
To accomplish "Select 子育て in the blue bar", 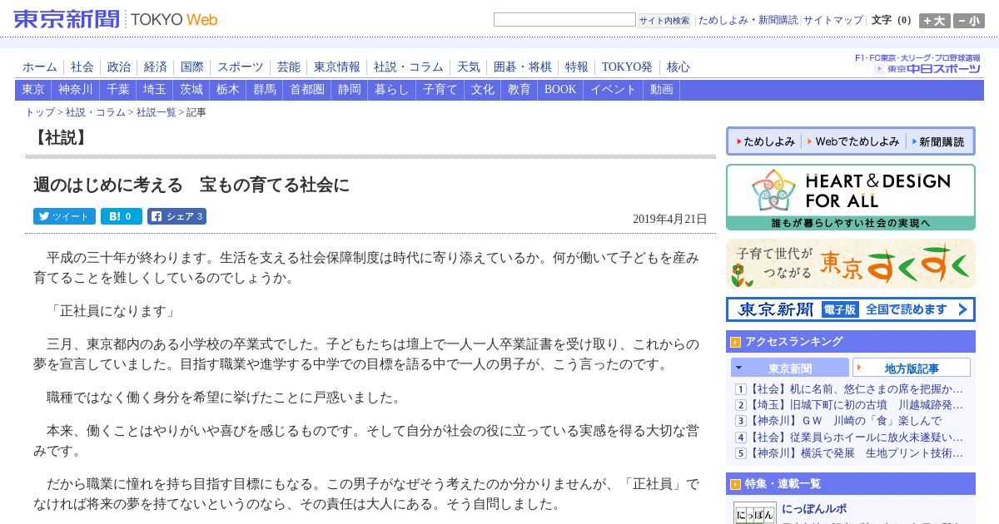I will click(x=440, y=90).
